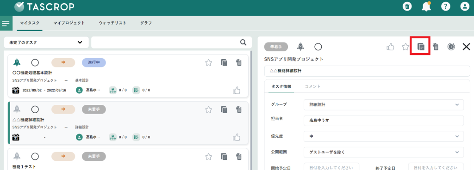Like the ○○機能処理基本設計 task
Image resolution: width=474 pixels, height=170 pixels.
click(x=237, y=90)
